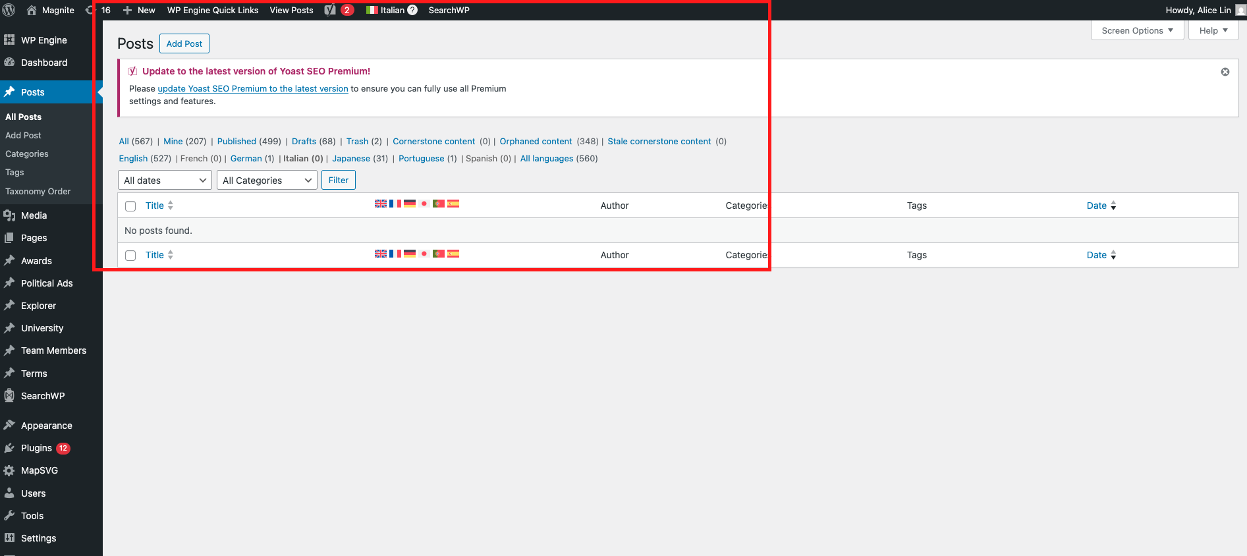Expand the Help panel
This screenshot has height=556, width=1247.
click(x=1213, y=30)
